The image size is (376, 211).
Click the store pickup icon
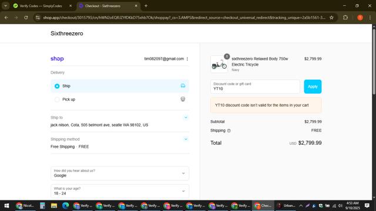(x=183, y=99)
